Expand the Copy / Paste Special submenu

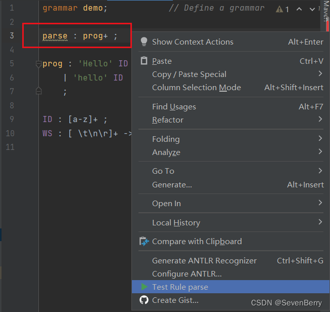click(320, 73)
